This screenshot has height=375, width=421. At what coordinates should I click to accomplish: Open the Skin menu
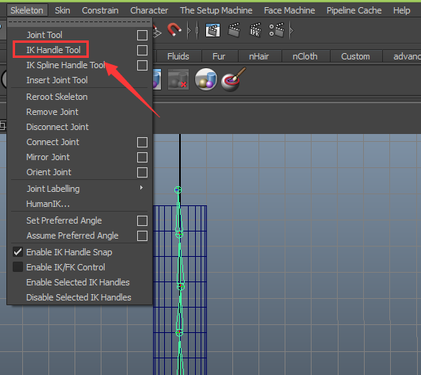tap(63, 10)
